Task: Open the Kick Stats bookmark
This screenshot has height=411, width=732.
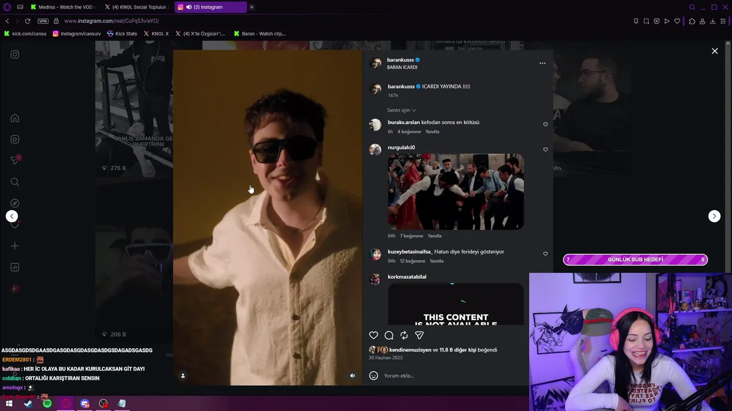Action: pyautogui.click(x=122, y=34)
